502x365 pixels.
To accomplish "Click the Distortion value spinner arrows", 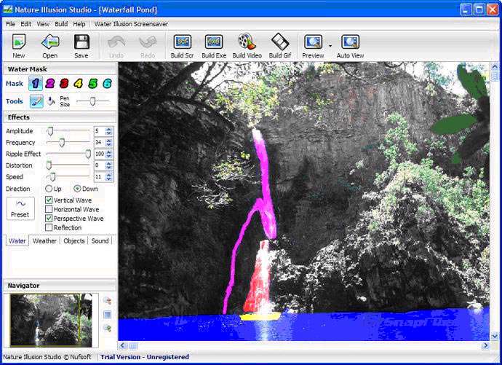I will [109, 165].
